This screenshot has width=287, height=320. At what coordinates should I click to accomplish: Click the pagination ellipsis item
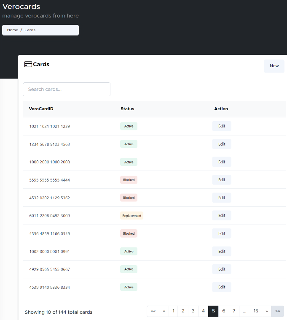point(244,311)
